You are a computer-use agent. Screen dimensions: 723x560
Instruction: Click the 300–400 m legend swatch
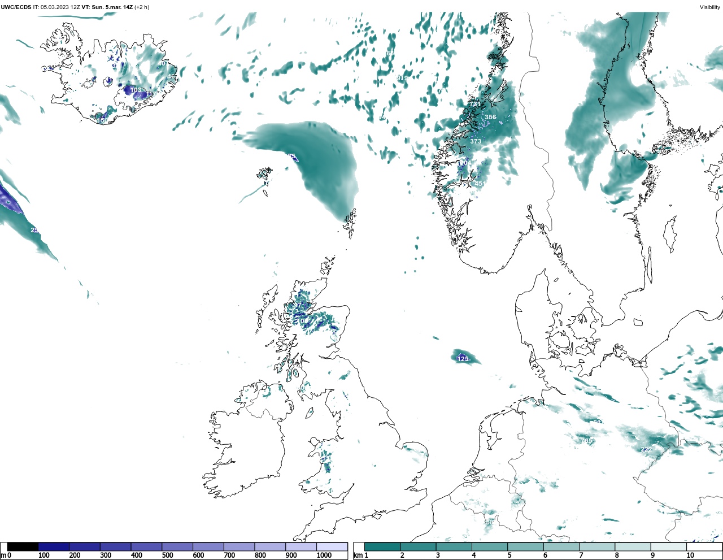[x=116, y=546]
